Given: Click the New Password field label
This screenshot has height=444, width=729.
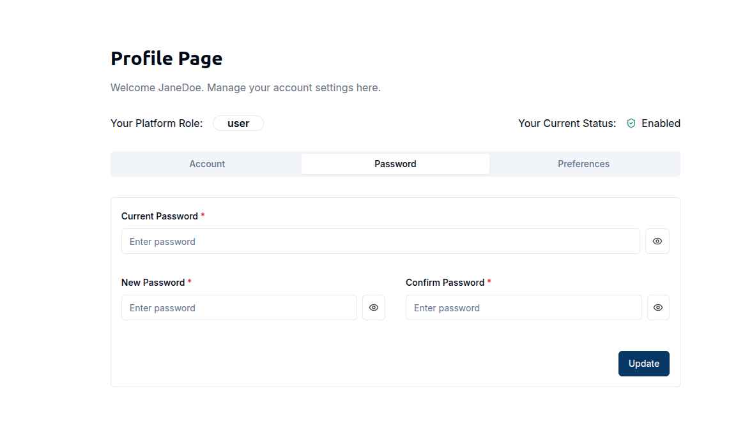Looking at the screenshot, I should (153, 283).
